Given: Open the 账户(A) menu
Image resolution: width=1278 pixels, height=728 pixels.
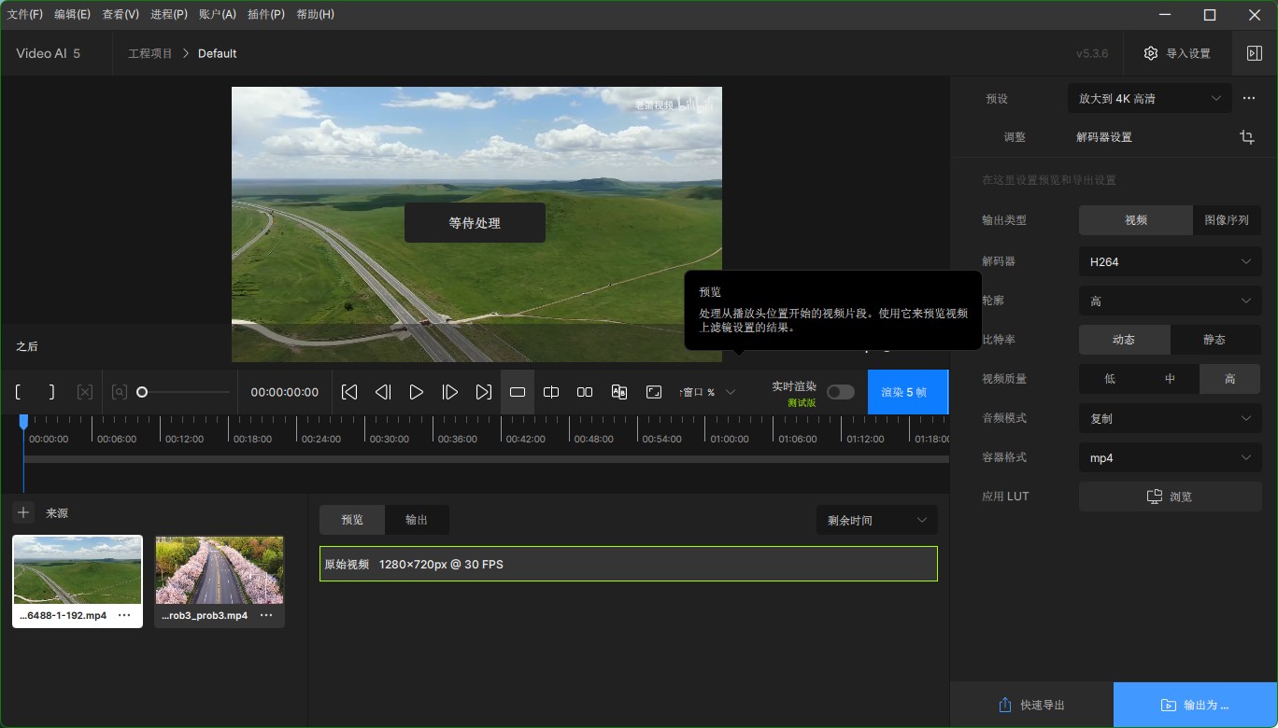Looking at the screenshot, I should pos(218,14).
